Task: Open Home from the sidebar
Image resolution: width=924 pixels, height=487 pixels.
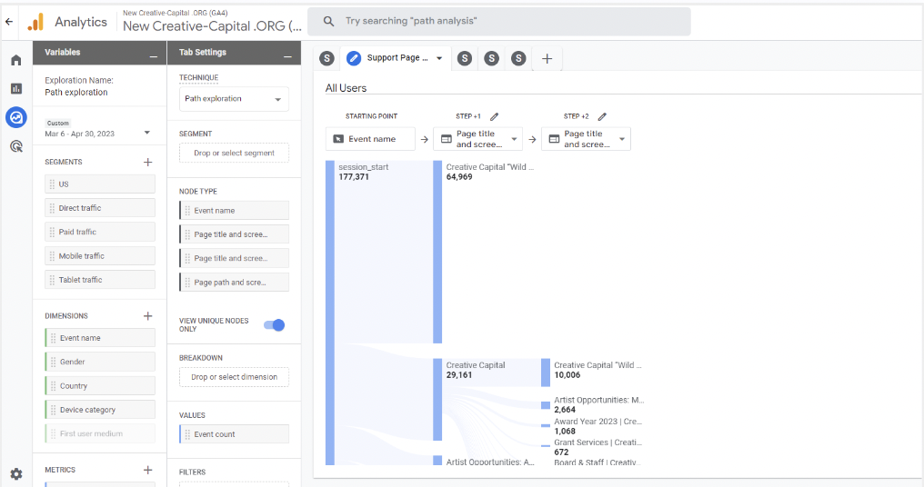Action: (x=16, y=60)
